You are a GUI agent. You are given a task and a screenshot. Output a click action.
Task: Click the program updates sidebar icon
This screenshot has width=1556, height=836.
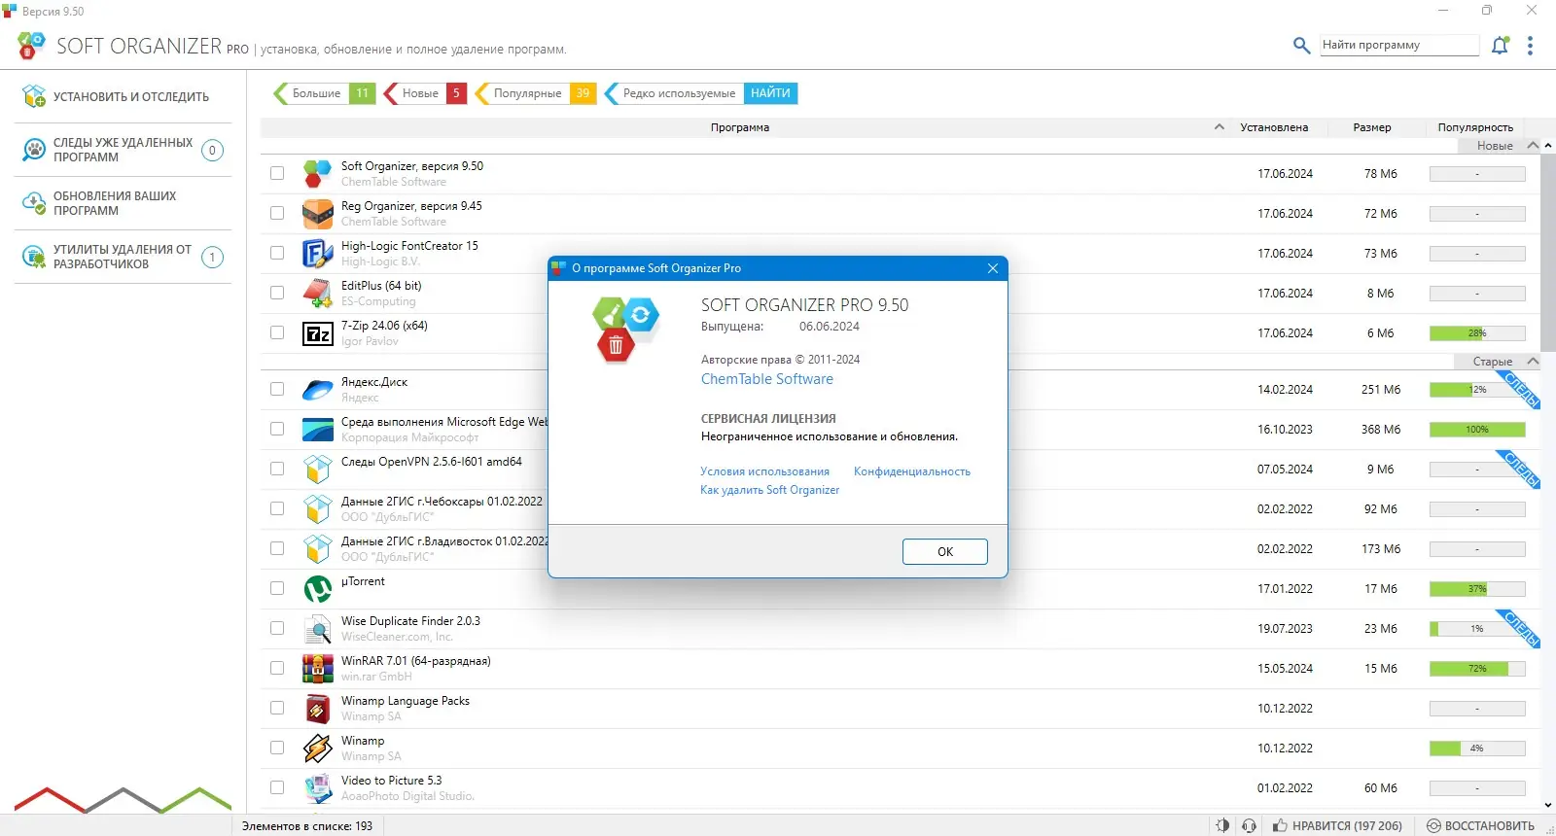tap(34, 203)
